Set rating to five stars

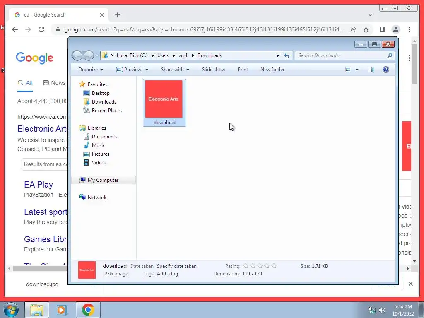pos(274,266)
